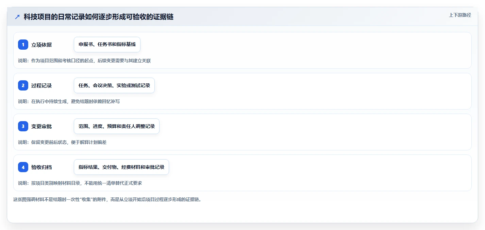Click the step 1 number badge
485x230 pixels.
(x=23, y=45)
